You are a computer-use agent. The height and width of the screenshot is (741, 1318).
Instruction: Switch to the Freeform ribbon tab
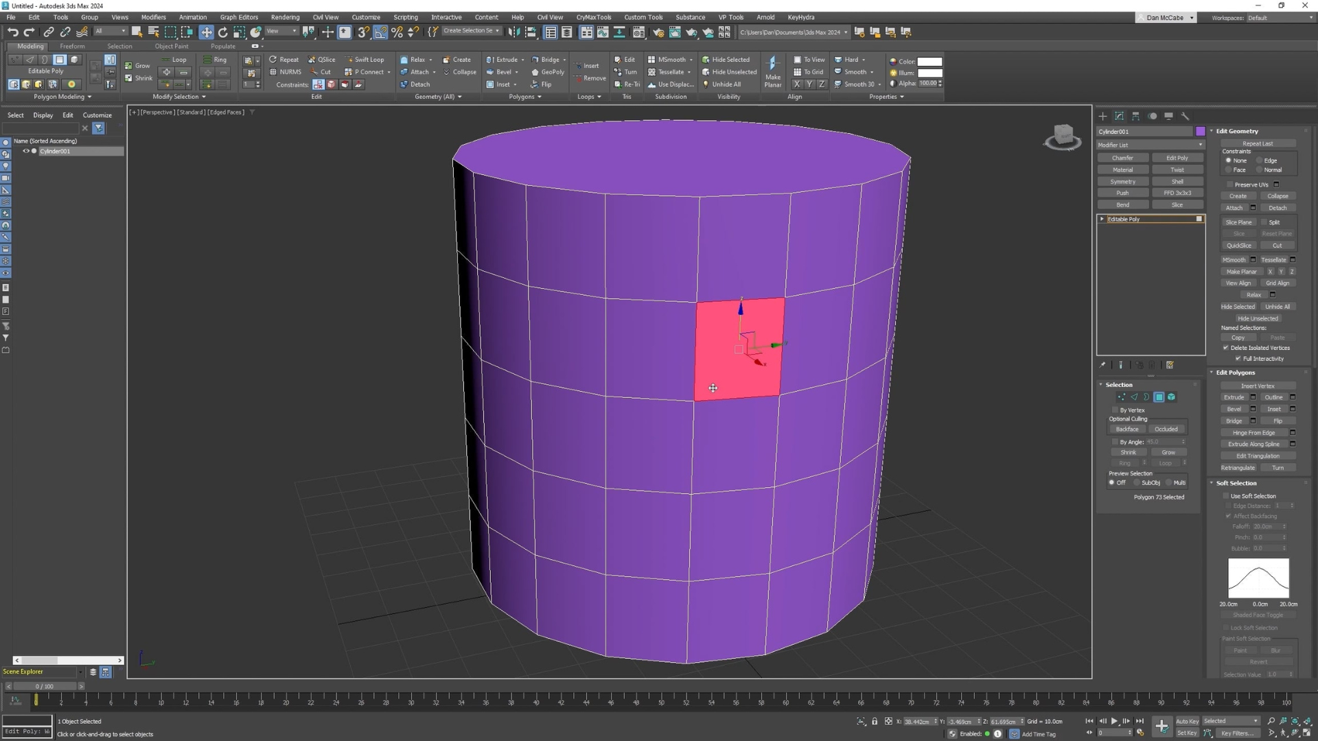point(72,46)
